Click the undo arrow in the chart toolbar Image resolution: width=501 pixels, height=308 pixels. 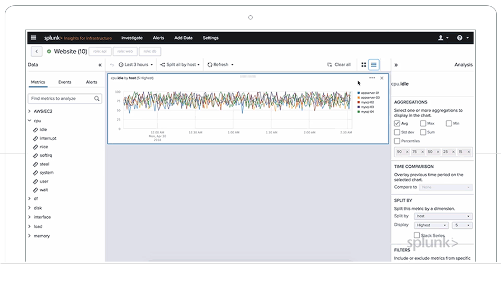[x=112, y=65]
